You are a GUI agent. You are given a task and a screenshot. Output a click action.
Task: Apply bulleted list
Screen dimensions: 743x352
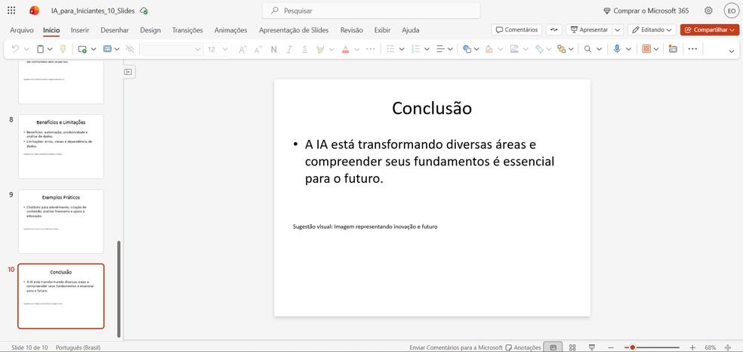(x=391, y=49)
